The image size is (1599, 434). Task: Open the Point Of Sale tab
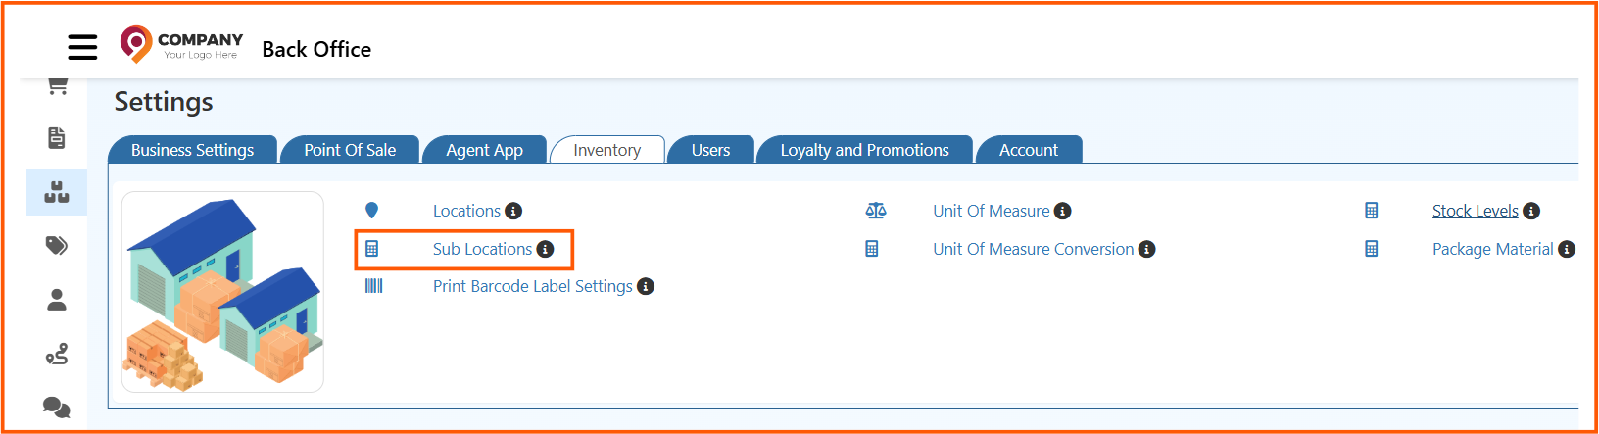350,150
